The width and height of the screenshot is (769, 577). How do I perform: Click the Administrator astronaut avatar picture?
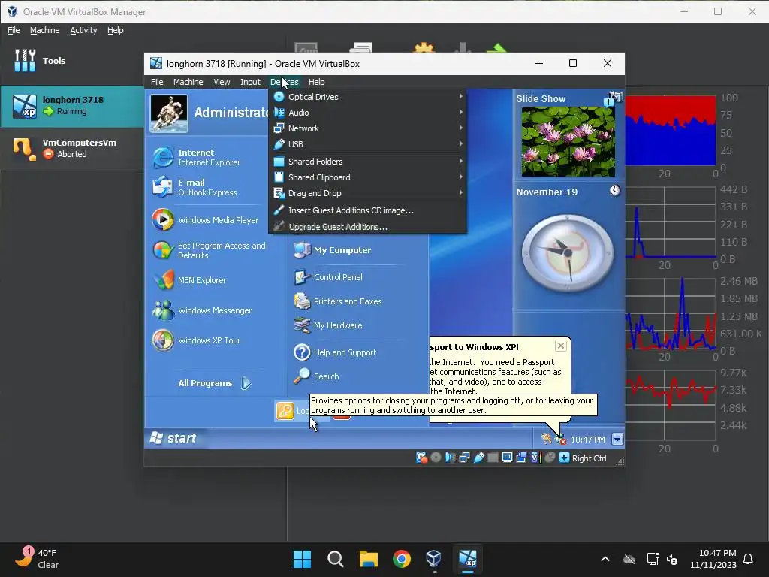[169, 114]
